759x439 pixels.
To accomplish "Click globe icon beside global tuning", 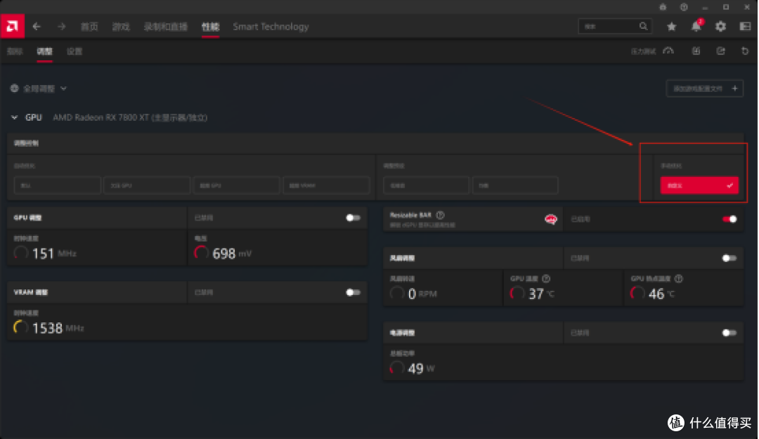I will click(x=15, y=88).
